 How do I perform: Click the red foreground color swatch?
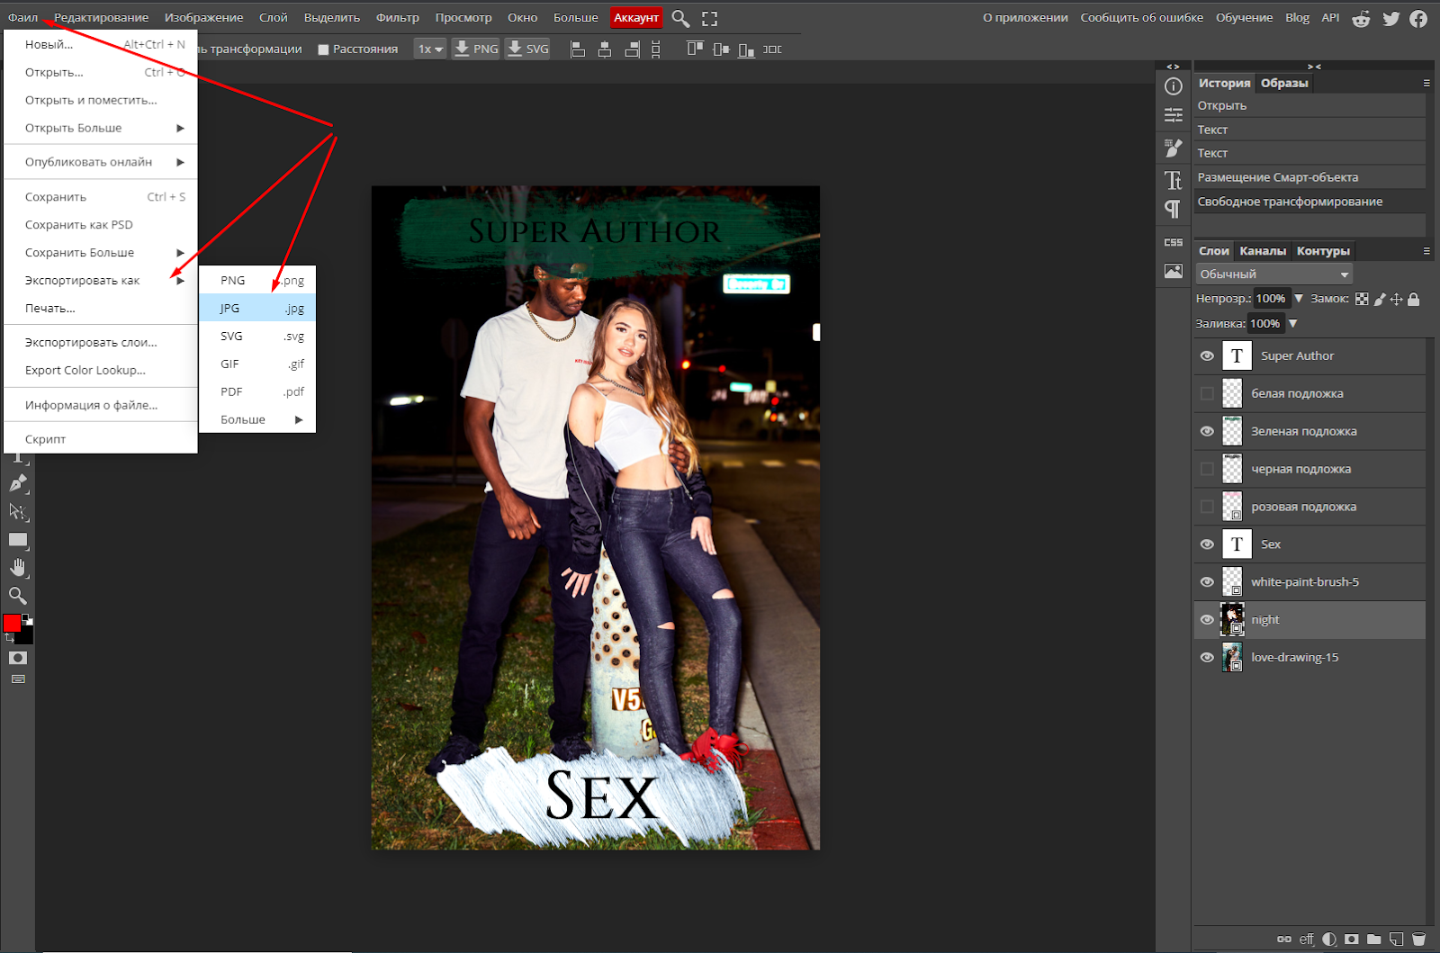point(12,623)
